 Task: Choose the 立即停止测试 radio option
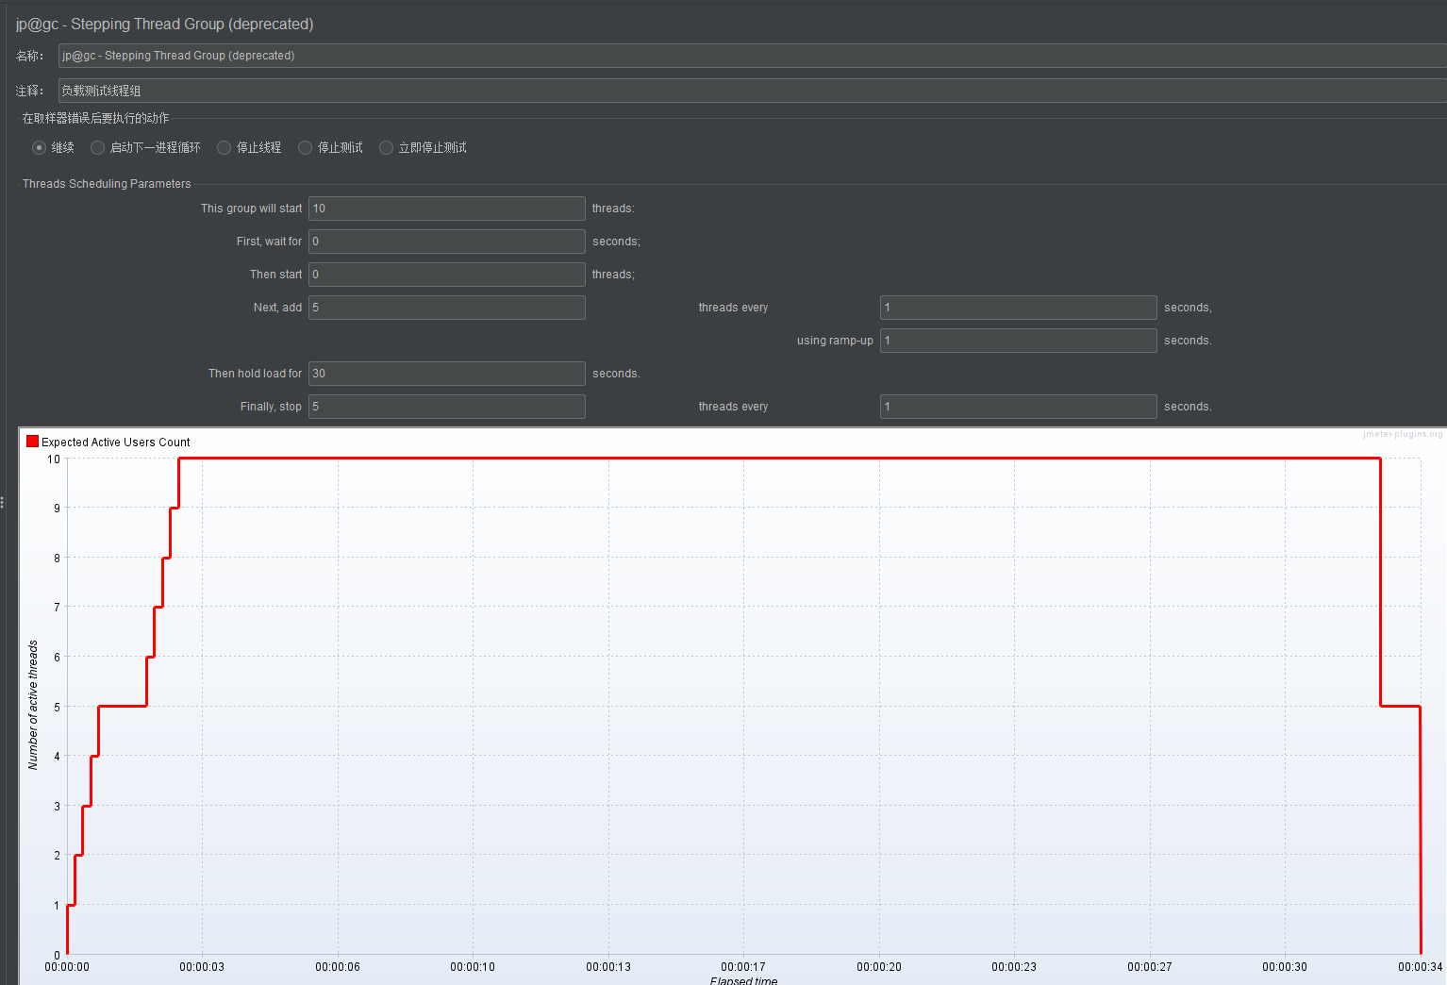coord(386,147)
